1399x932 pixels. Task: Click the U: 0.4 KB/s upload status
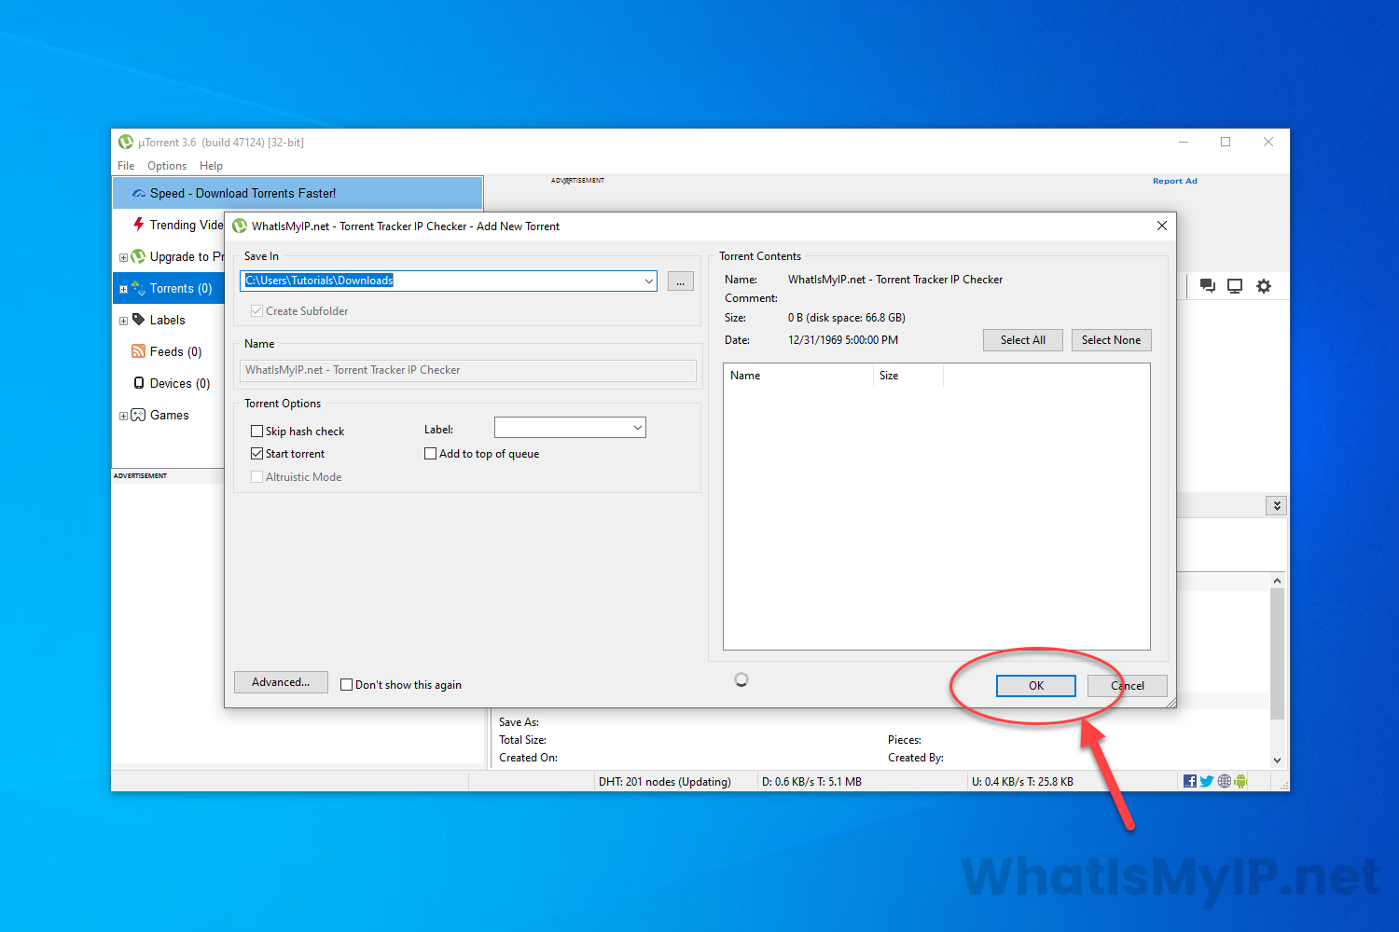pos(1022,782)
